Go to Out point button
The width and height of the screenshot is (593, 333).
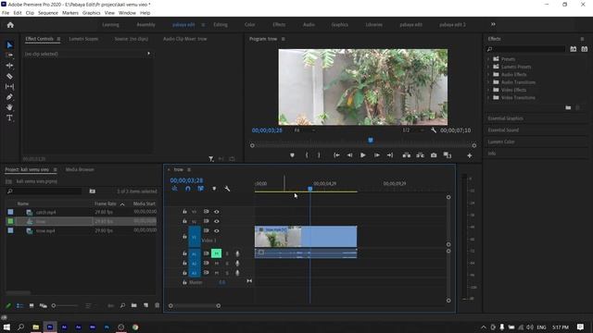coord(390,155)
